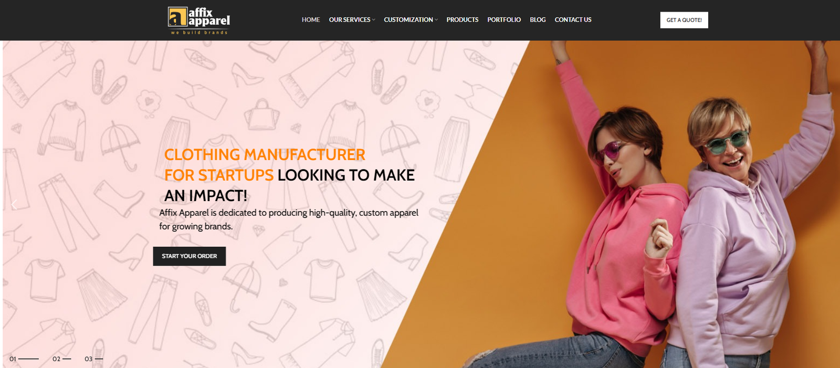
Task: Click the Get a Quote button
Action: point(684,20)
